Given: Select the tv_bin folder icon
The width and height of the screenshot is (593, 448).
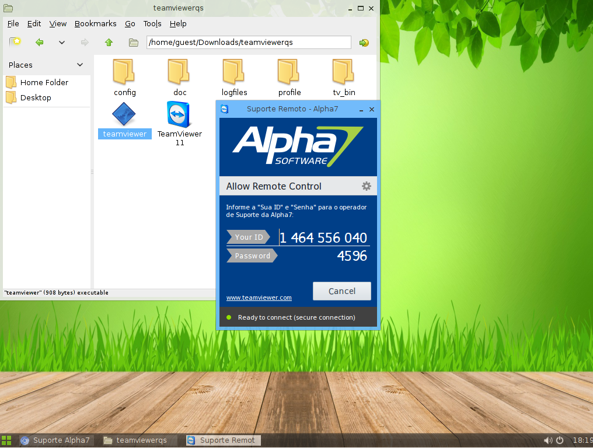Looking at the screenshot, I should coord(343,71).
